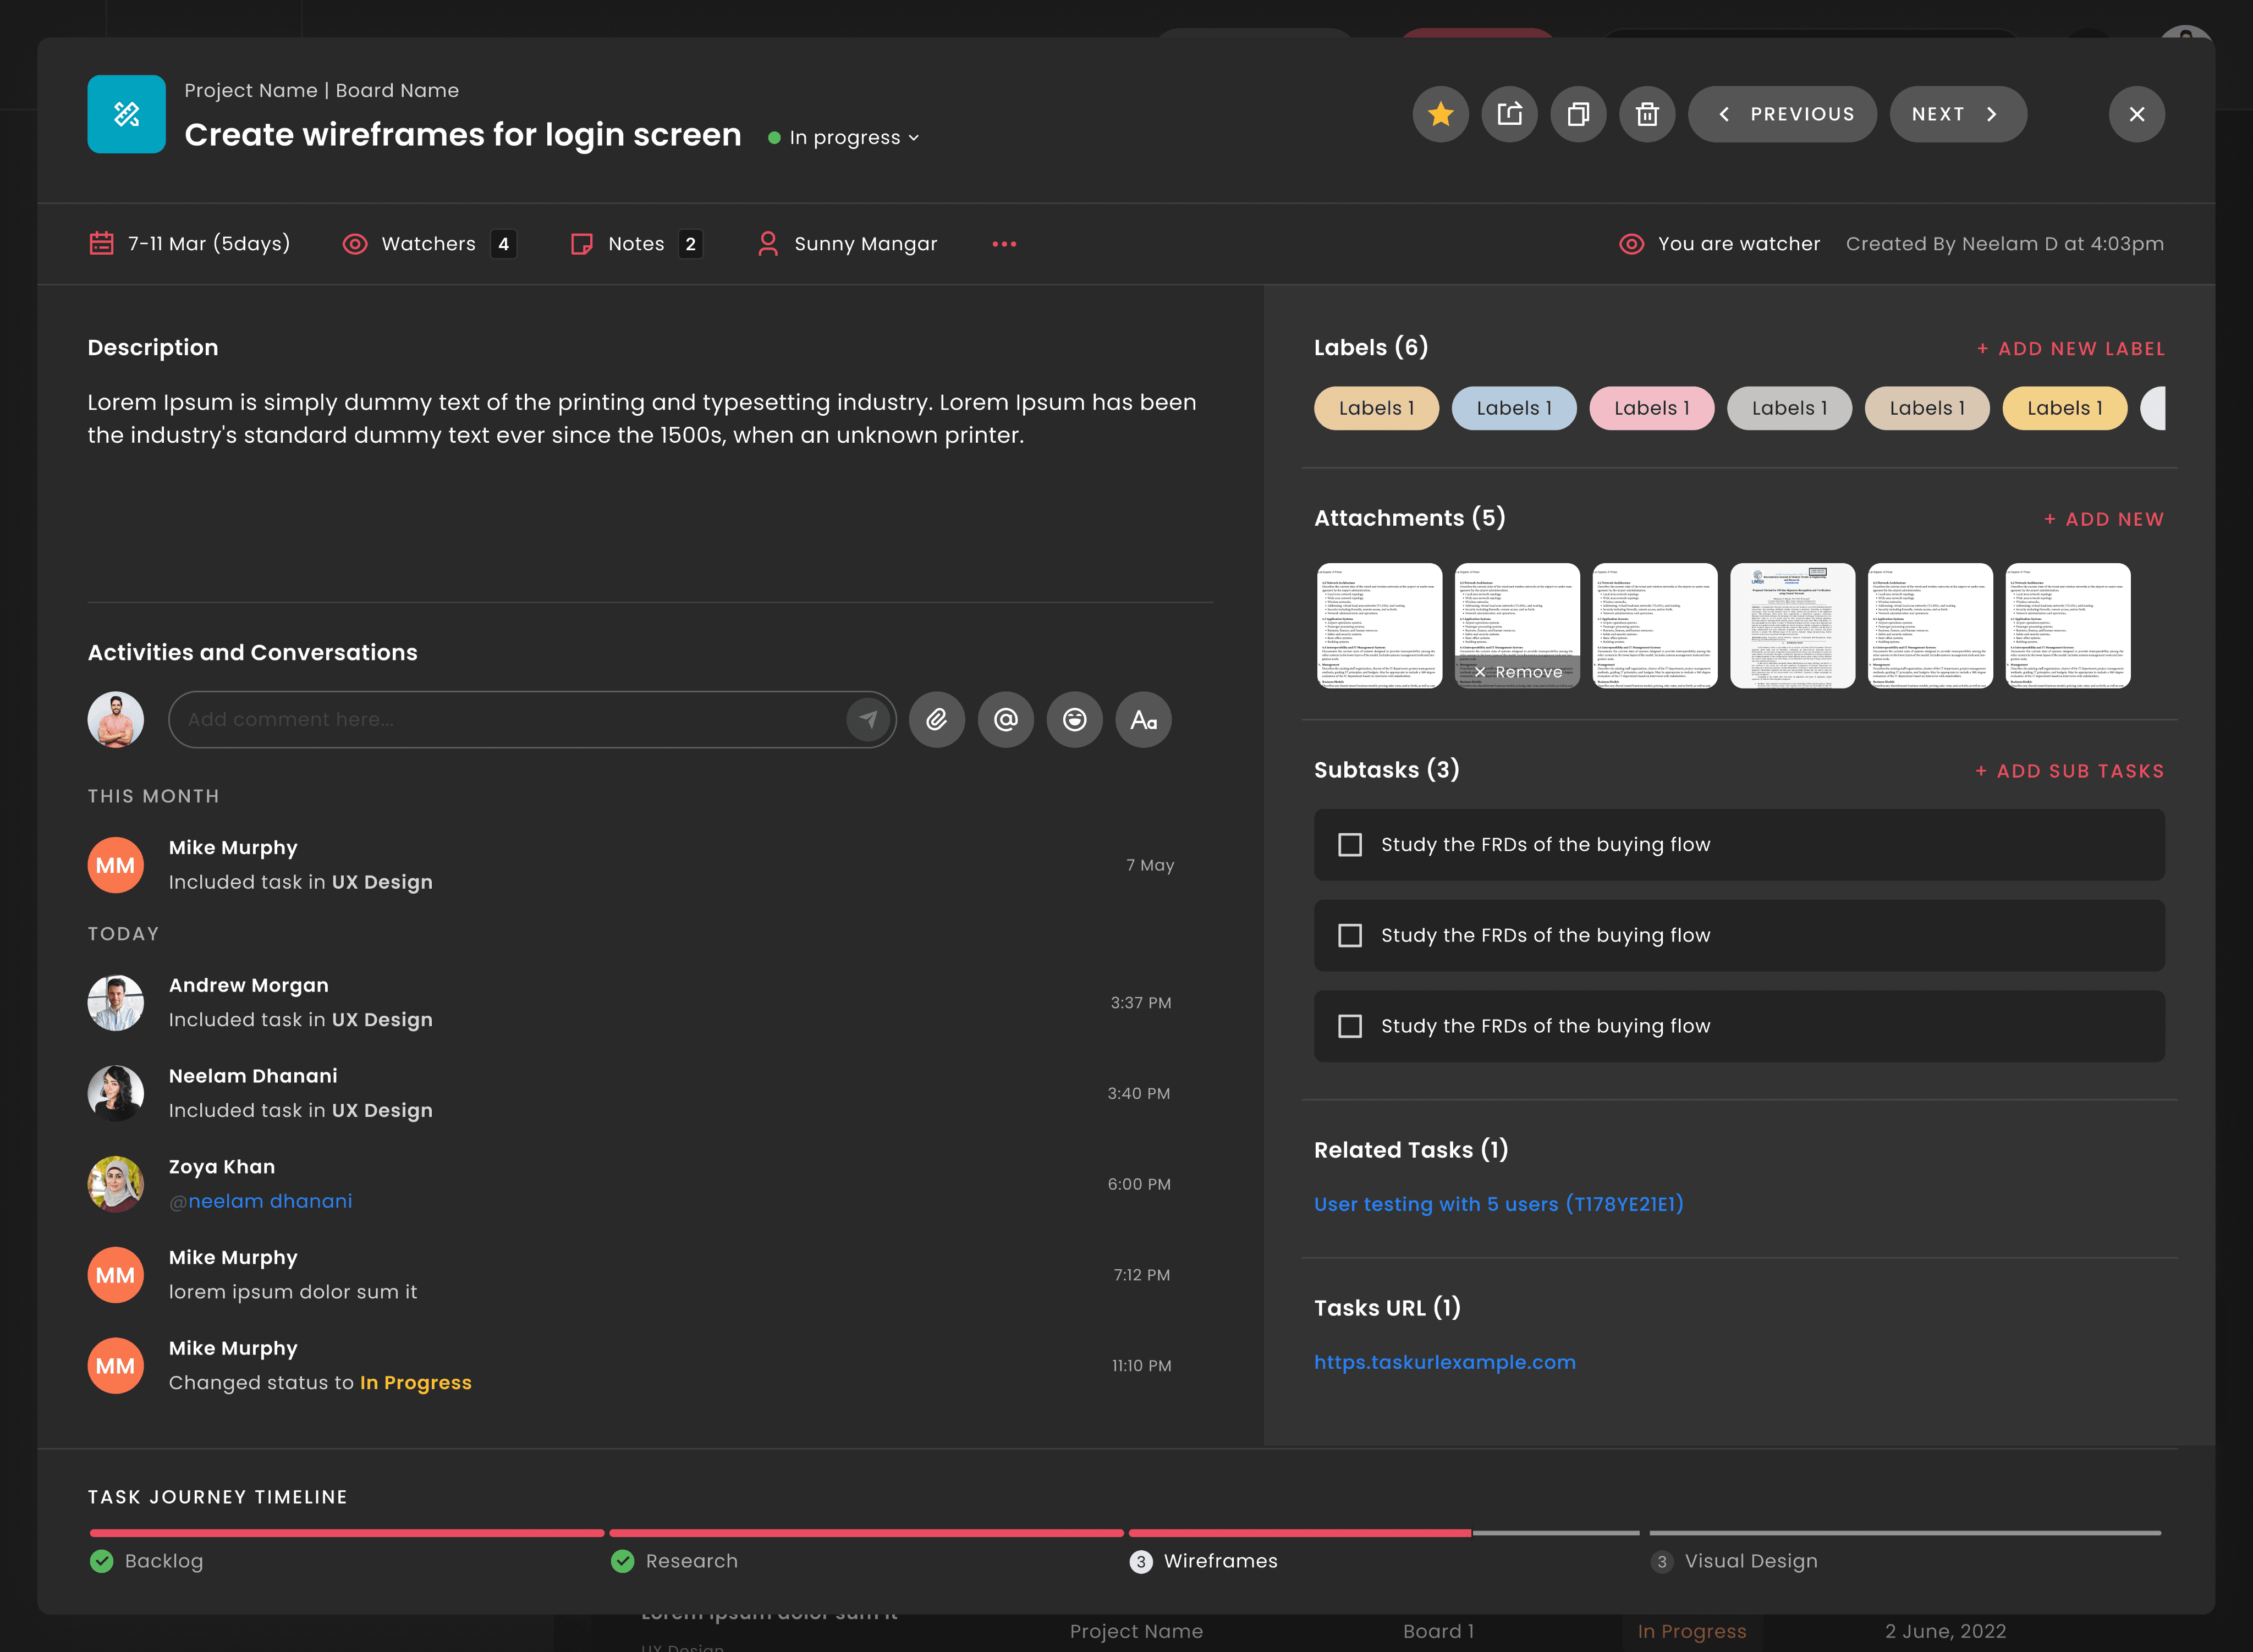Click the duplicate task icon

pyautogui.click(x=1578, y=114)
